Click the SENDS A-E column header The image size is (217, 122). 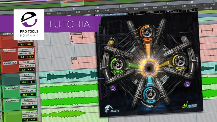click(8, 34)
